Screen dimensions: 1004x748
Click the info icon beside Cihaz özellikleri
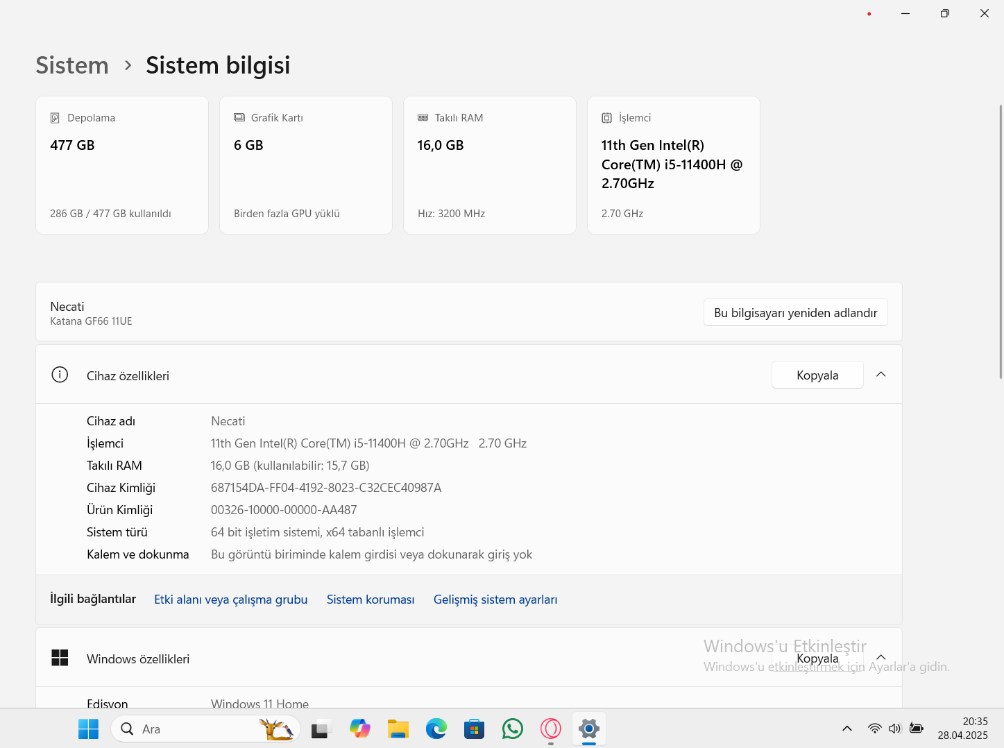click(60, 375)
